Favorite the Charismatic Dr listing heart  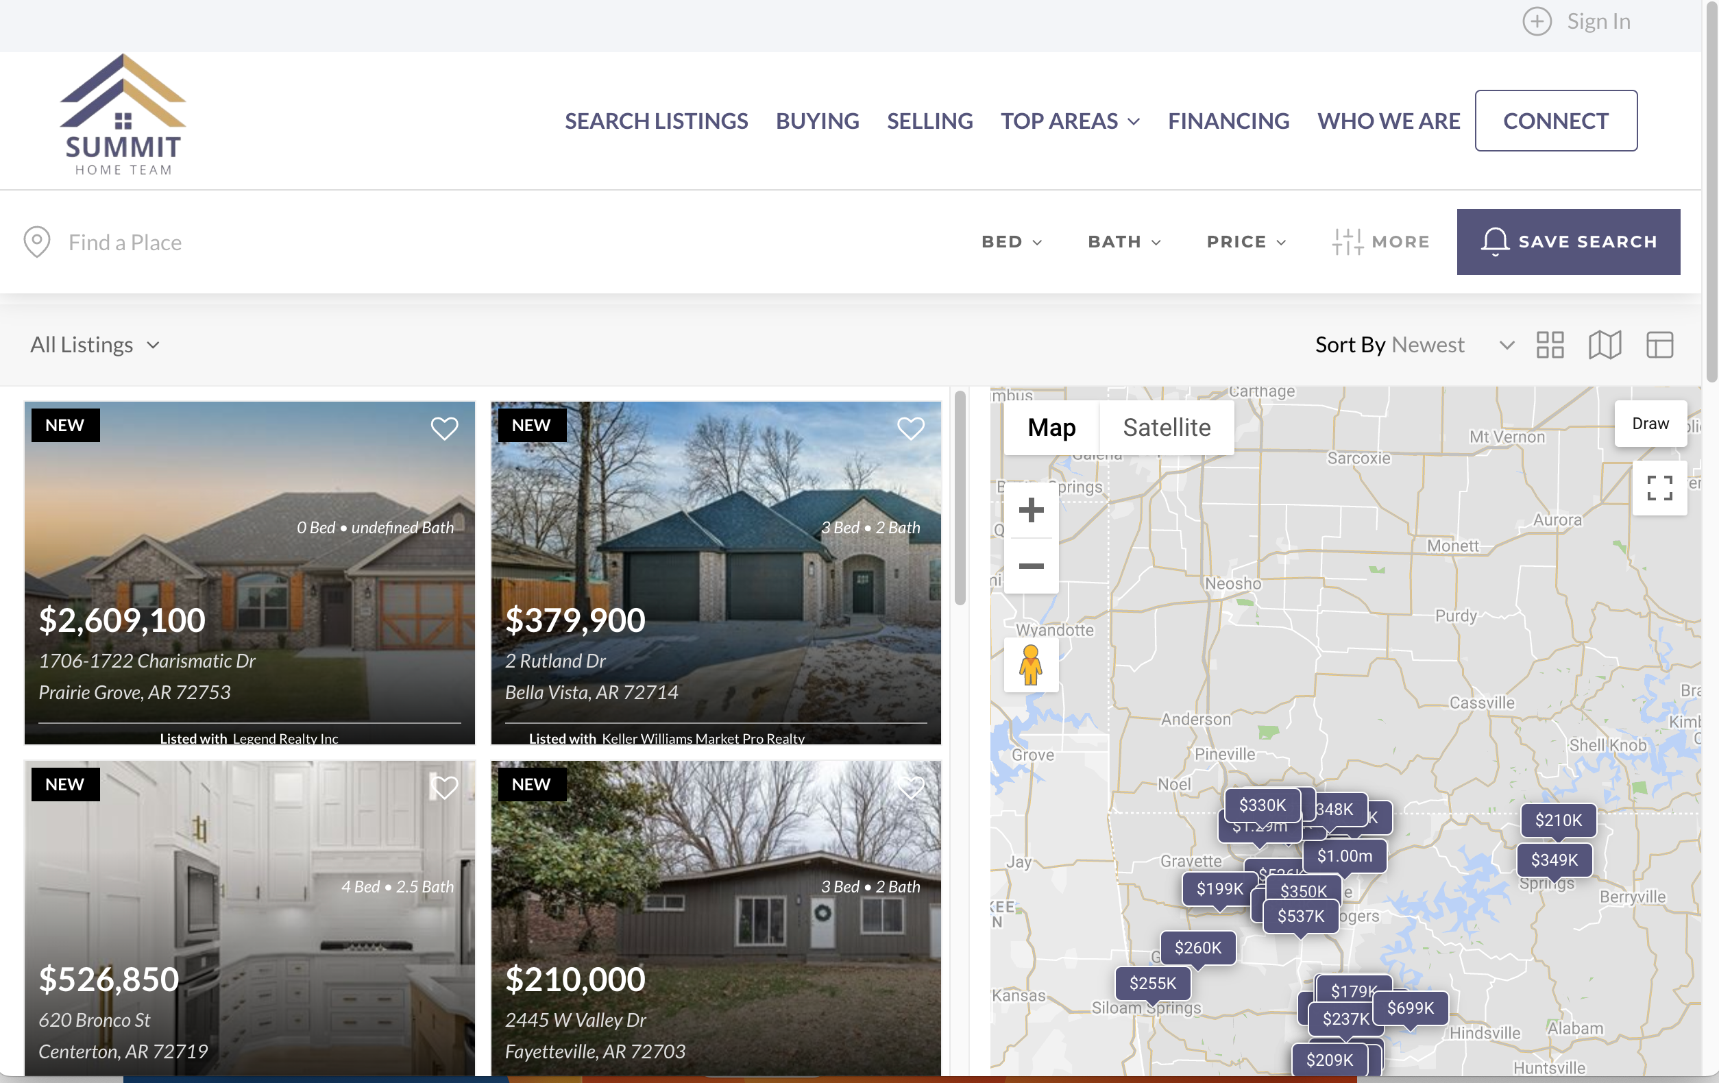point(444,428)
